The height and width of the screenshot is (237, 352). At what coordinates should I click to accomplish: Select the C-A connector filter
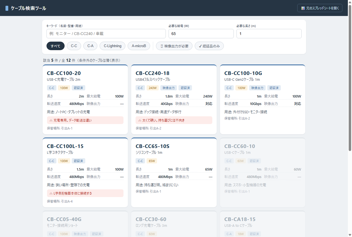[x=90, y=46]
